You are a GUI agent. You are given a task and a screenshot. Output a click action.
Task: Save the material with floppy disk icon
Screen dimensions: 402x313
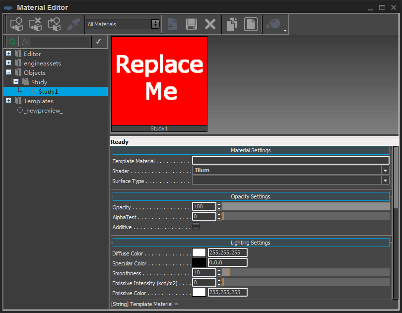(191, 24)
